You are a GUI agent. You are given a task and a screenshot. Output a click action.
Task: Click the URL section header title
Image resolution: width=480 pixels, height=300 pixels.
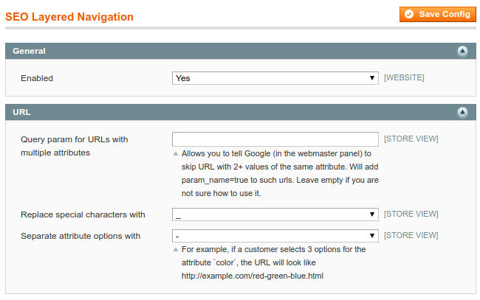(x=21, y=113)
